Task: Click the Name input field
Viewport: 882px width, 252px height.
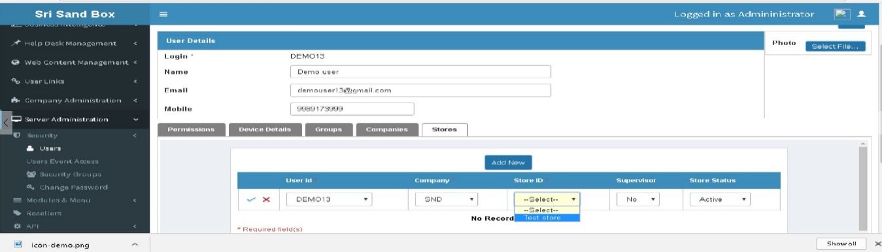Action: click(420, 72)
